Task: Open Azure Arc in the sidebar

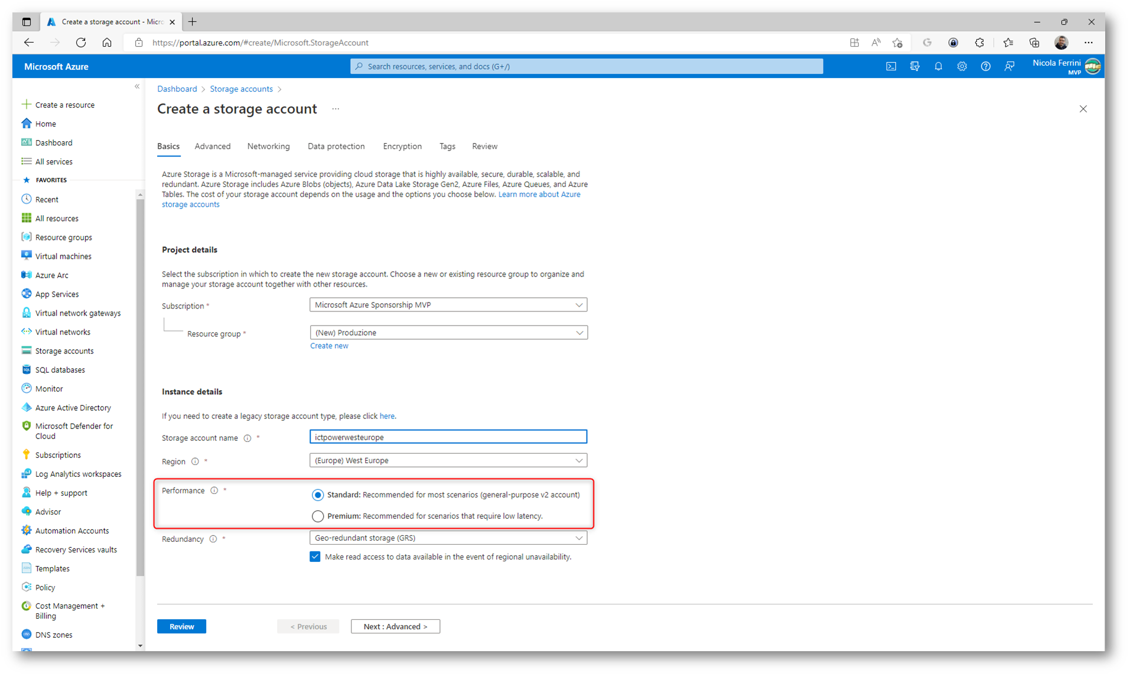Action: 51,275
